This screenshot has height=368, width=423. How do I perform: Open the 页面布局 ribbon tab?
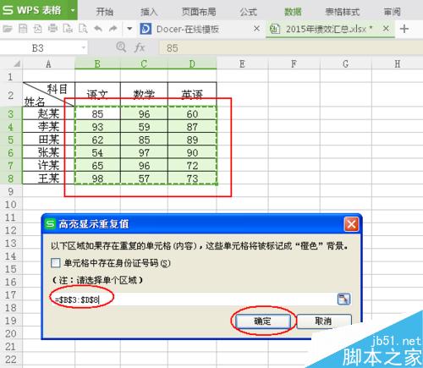coord(199,12)
